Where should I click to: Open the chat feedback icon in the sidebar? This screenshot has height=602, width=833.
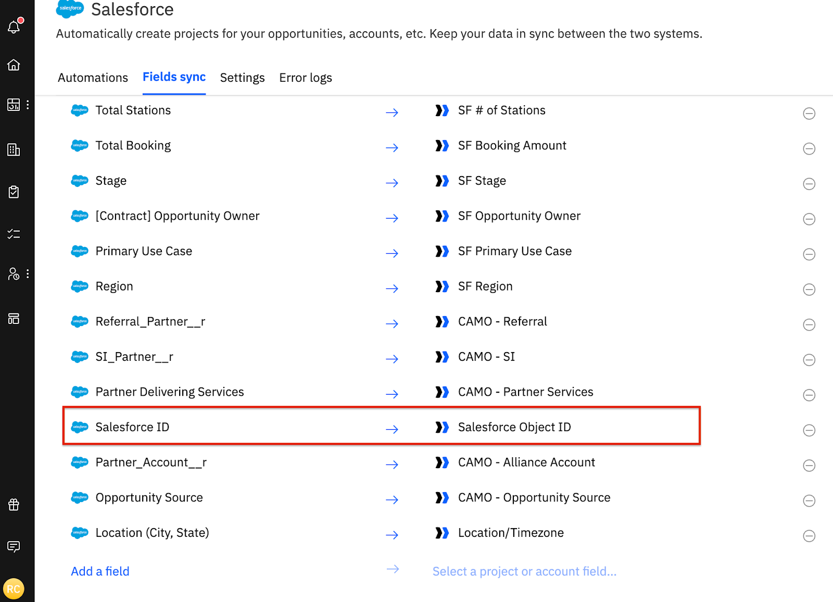coord(14,546)
